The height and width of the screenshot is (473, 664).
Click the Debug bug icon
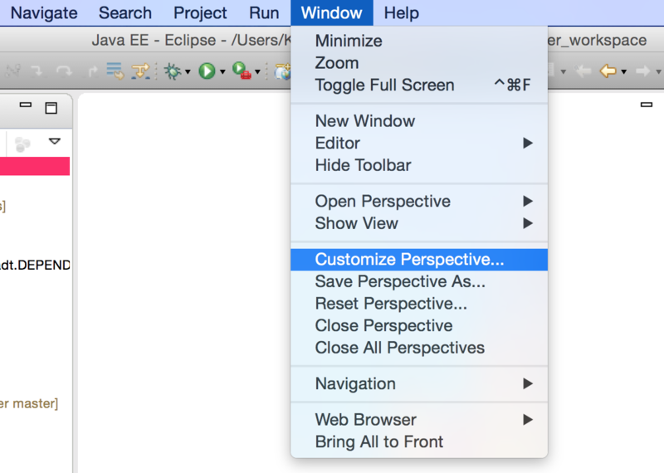173,72
